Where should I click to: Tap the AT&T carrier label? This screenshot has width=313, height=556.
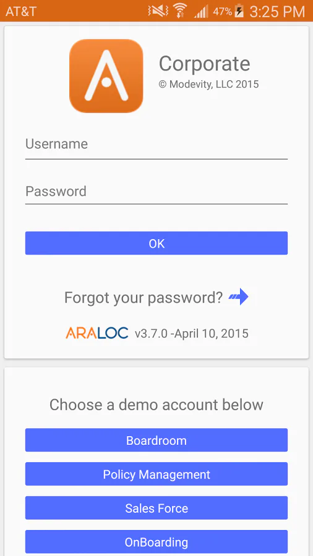[21, 11]
